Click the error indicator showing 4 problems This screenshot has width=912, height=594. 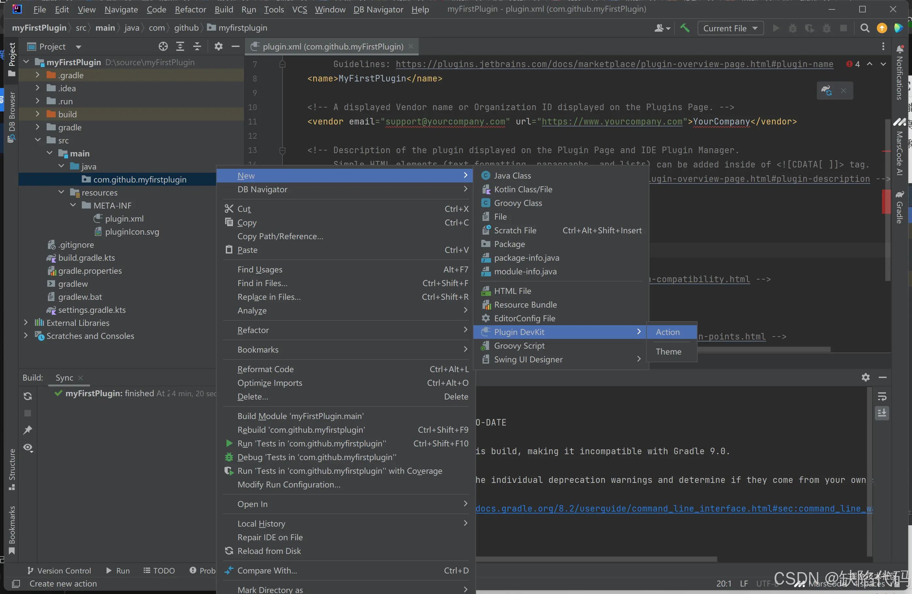[x=853, y=64]
